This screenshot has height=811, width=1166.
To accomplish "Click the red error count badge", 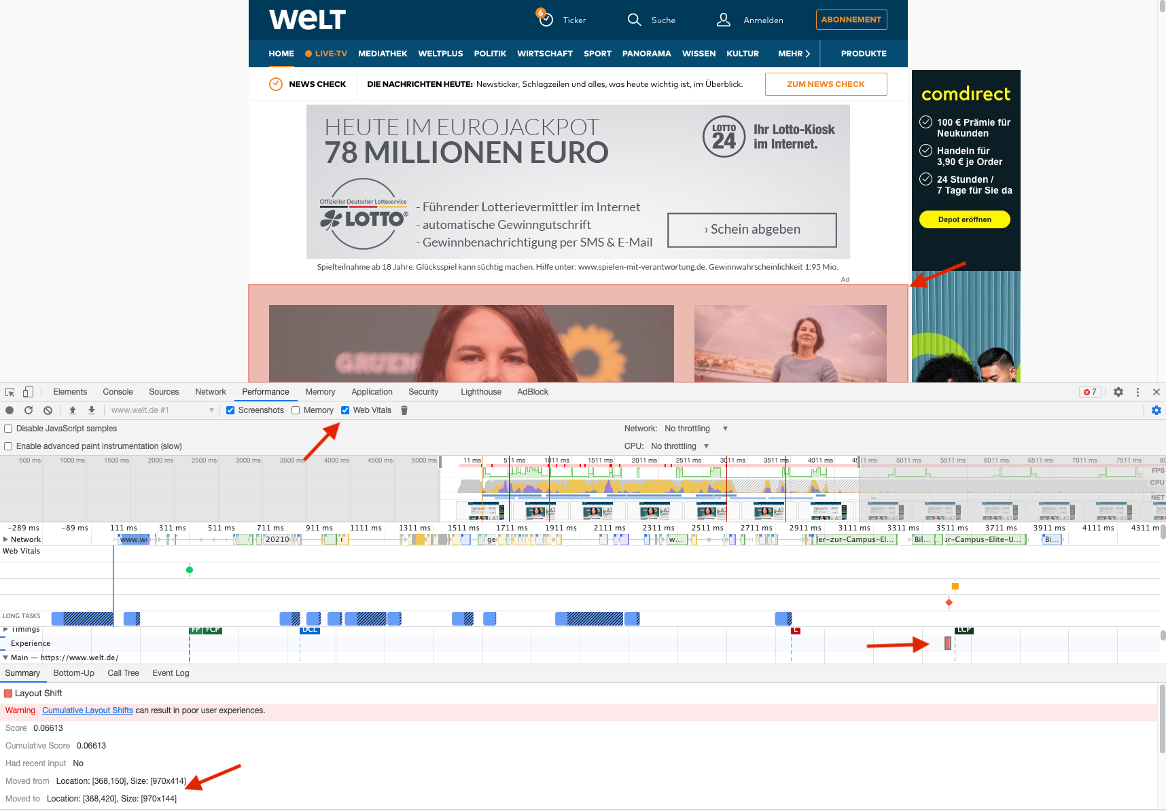I will 1090,392.
